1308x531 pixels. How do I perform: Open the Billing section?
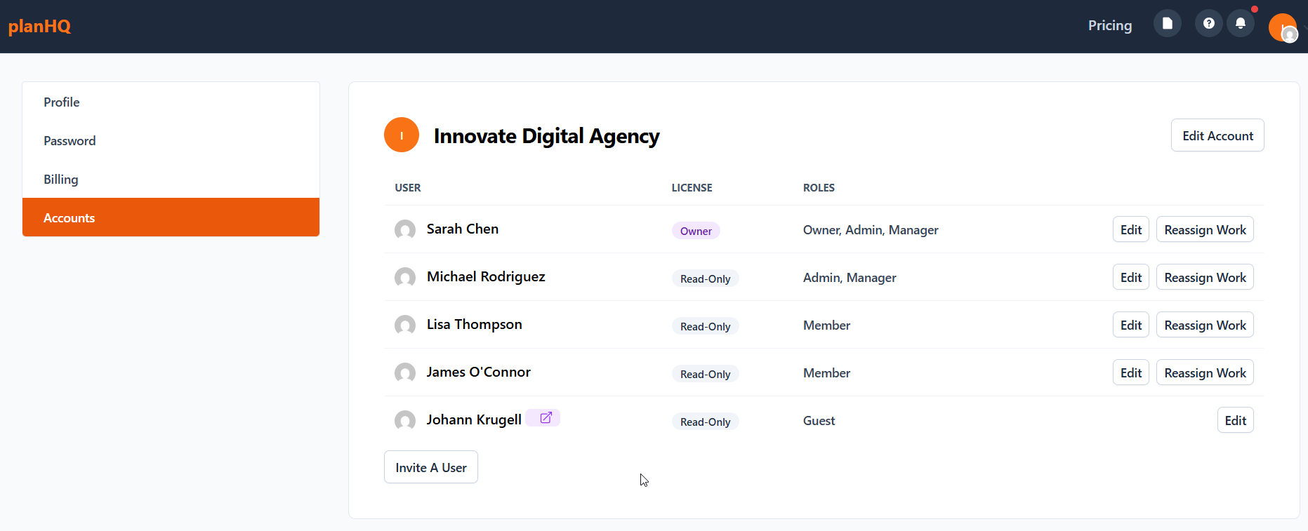[61, 180]
